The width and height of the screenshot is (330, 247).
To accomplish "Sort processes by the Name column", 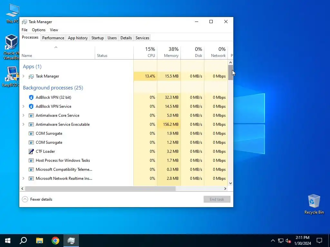I will click(57, 52).
